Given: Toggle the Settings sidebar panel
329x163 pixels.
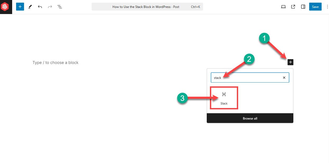Looking at the screenshot, I should (303, 7).
